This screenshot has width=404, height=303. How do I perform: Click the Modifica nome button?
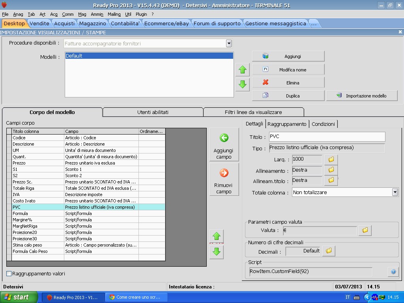[x=288, y=69]
